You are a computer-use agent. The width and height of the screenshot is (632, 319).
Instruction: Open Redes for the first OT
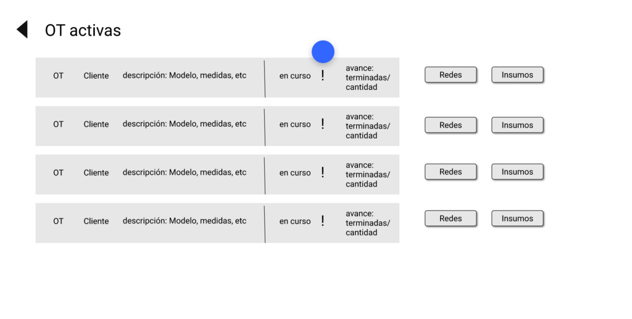tap(451, 75)
